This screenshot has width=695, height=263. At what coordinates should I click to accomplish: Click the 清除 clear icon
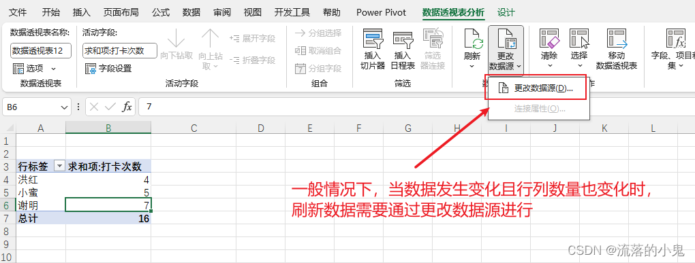pyautogui.click(x=549, y=39)
